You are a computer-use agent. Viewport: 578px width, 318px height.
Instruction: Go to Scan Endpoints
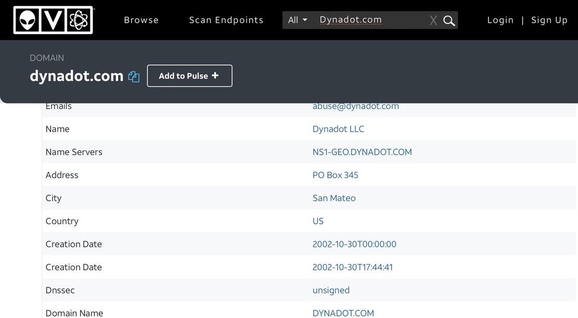pos(226,20)
